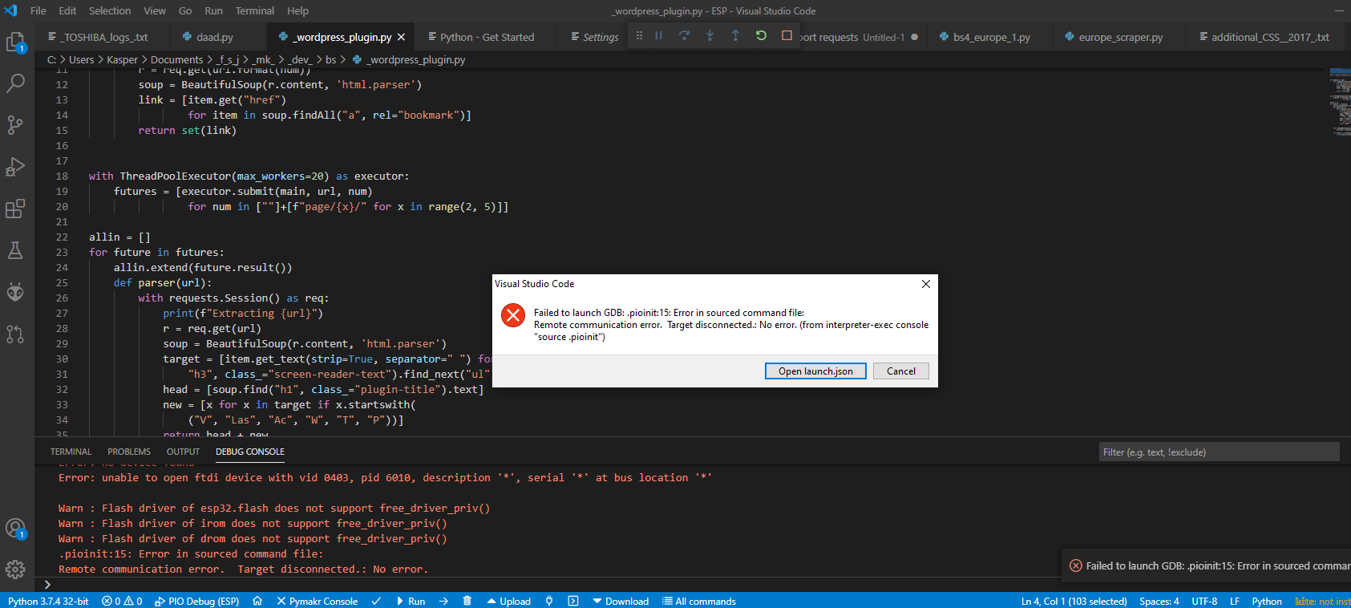Stop the debug session
This screenshot has width=1351, height=608.
point(787,35)
